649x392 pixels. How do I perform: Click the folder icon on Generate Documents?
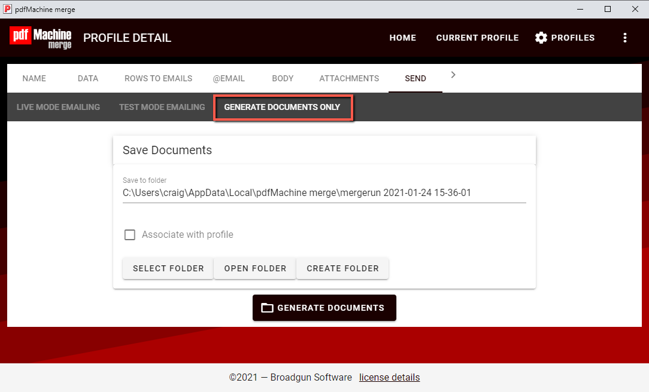(x=267, y=308)
